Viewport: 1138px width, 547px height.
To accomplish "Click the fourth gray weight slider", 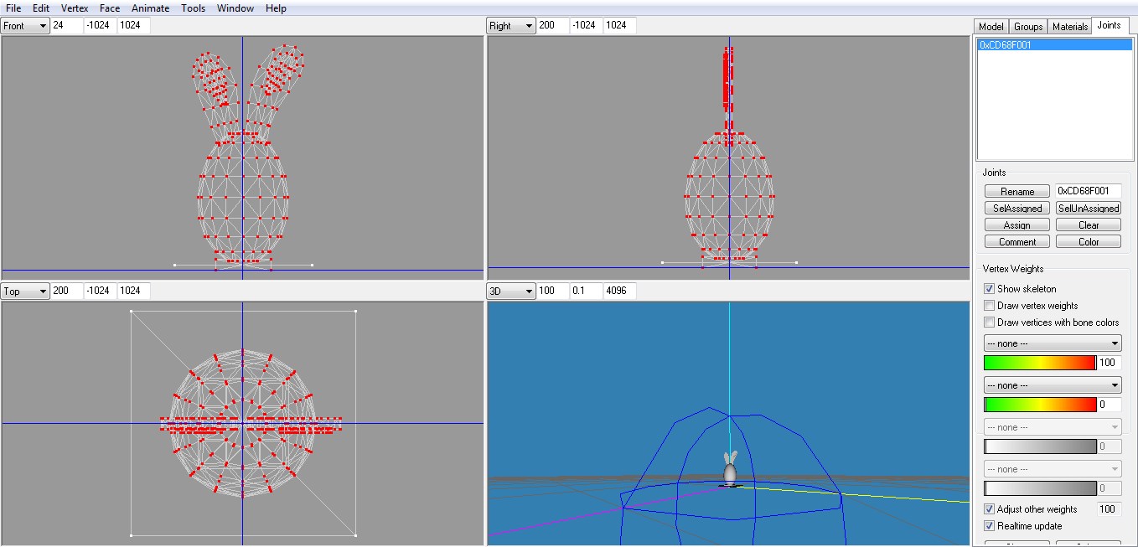I will (x=1040, y=488).
